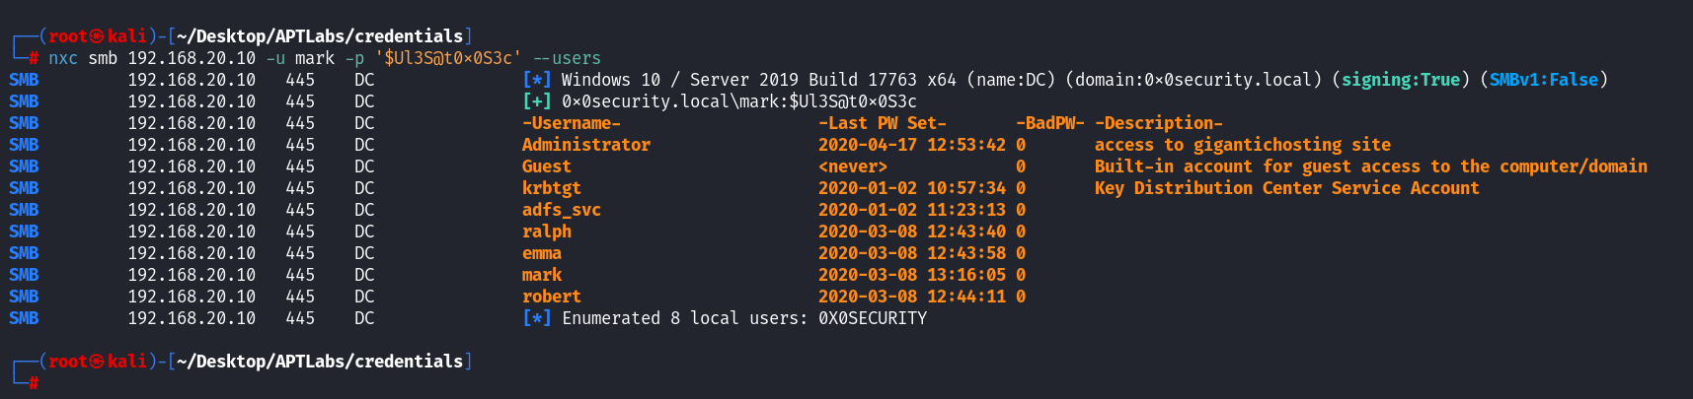Click the red # on the command line
1693x399 pixels.
coord(34,58)
